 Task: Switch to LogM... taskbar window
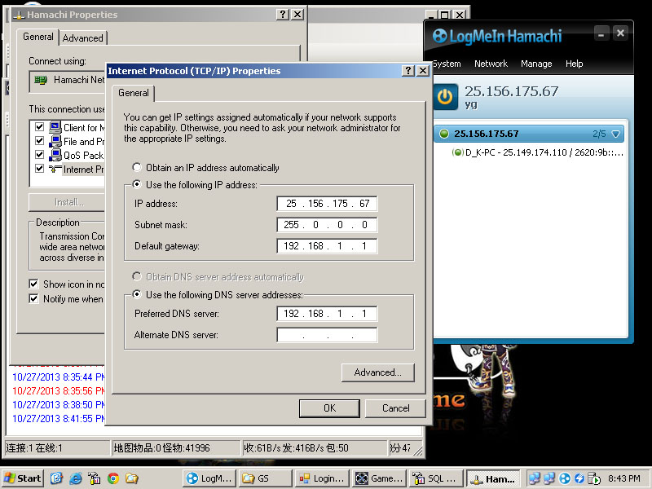209,478
